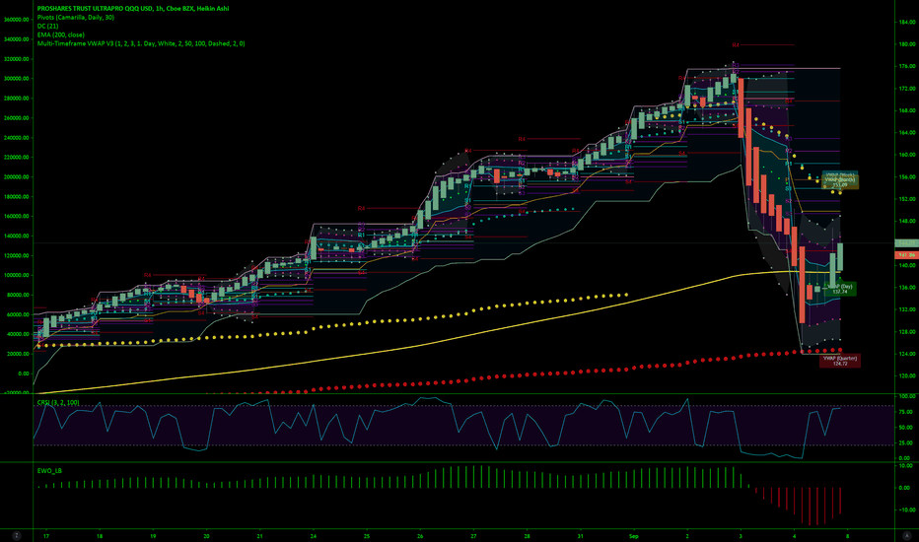Click the 25.00 value on CRSI scale
Viewport: 919px width, 542px height.
(905, 443)
